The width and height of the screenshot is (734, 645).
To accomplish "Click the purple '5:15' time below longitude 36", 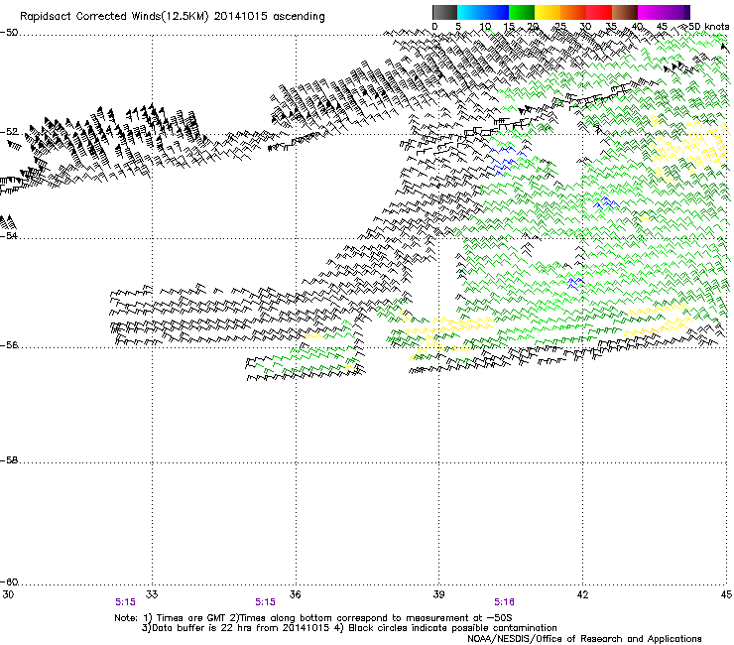I will (x=265, y=602).
